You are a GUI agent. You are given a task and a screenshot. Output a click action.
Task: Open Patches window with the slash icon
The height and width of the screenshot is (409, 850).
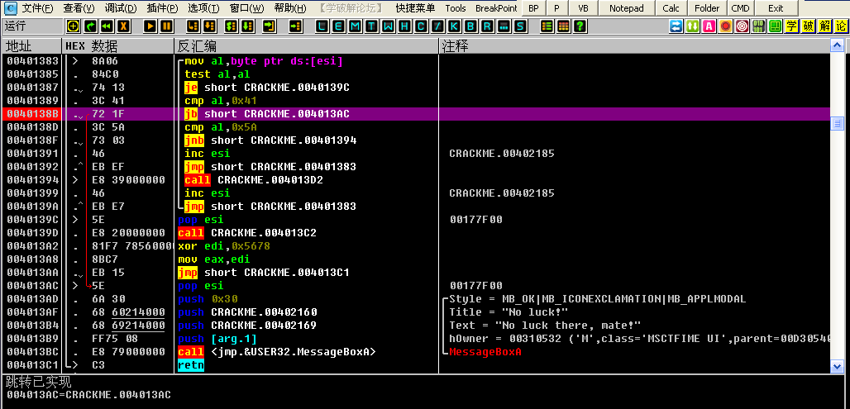[438, 26]
